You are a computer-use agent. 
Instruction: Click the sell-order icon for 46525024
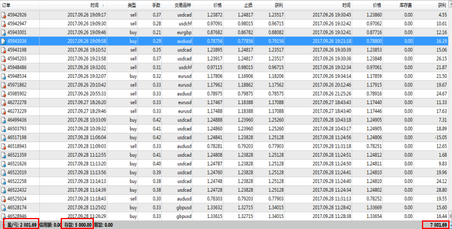4,199
